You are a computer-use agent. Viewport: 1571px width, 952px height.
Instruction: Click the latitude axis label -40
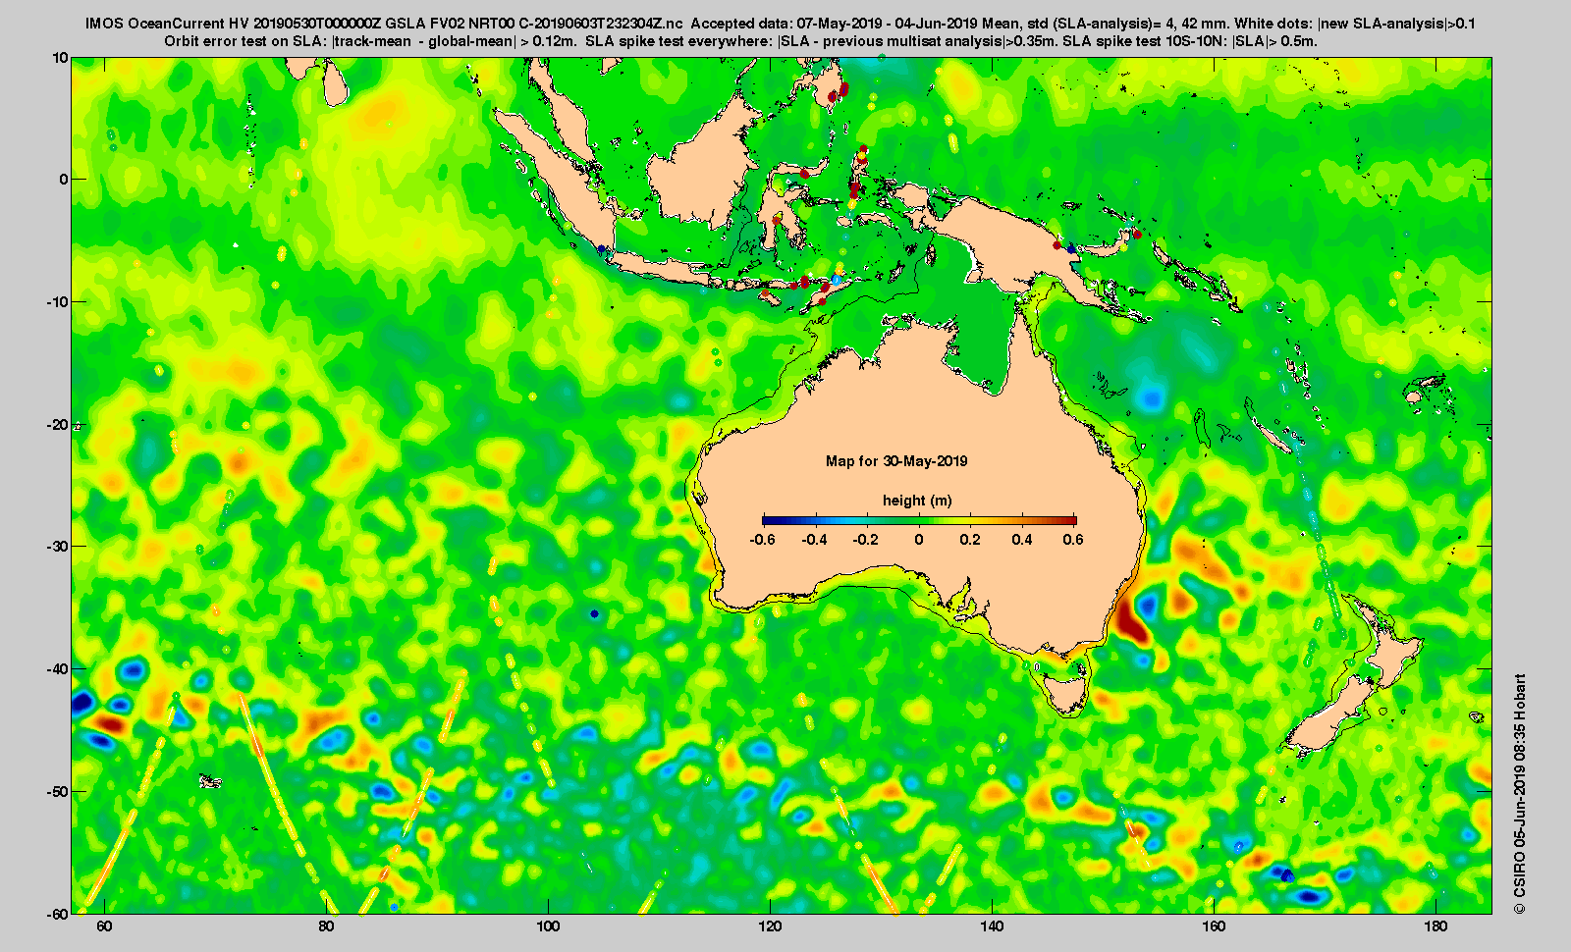click(57, 669)
